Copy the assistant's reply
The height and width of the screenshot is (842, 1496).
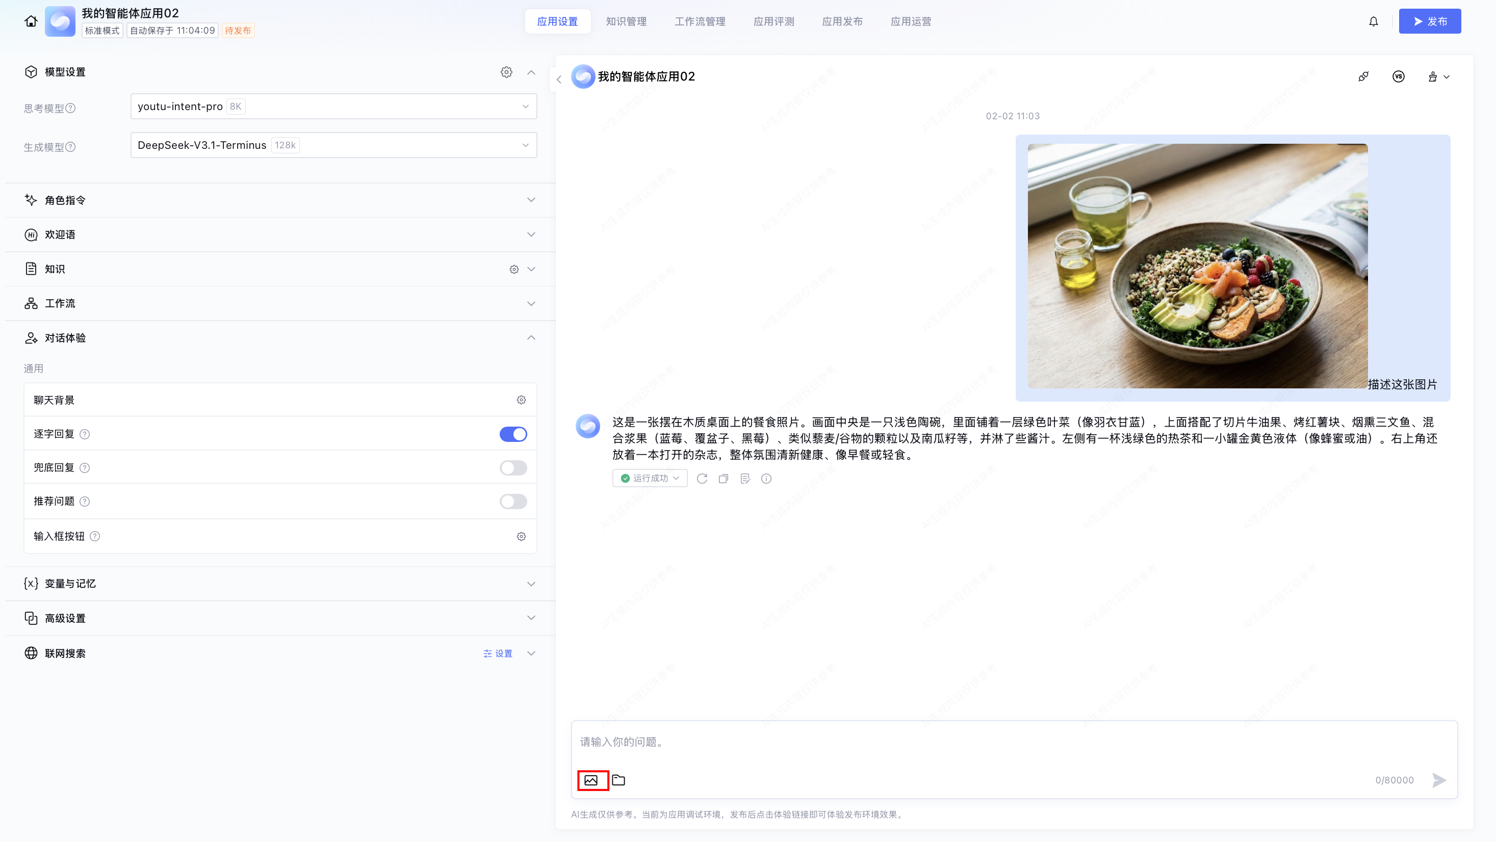[723, 479]
